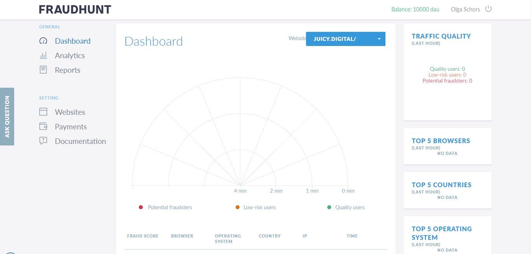Click the Balance: 10000 dau link

point(415,9)
